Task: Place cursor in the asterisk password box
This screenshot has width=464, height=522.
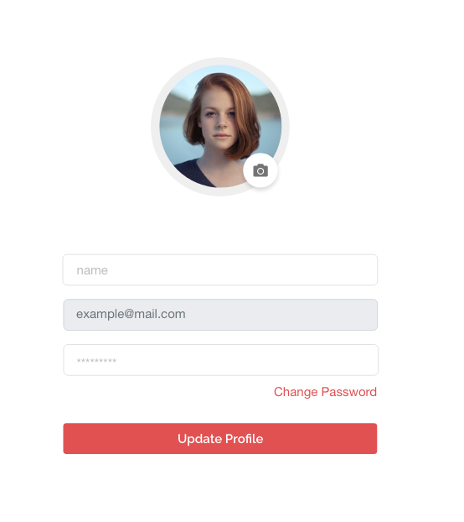Action: coord(220,360)
